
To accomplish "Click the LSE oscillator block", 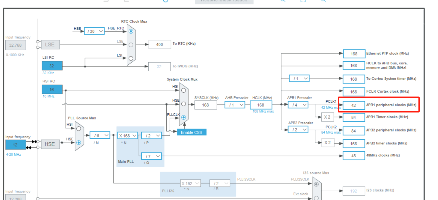I will point(50,44).
